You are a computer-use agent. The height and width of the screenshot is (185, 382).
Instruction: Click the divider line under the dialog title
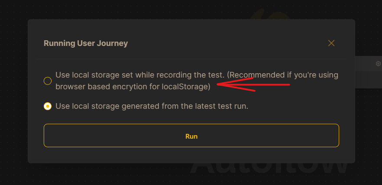[x=191, y=59]
